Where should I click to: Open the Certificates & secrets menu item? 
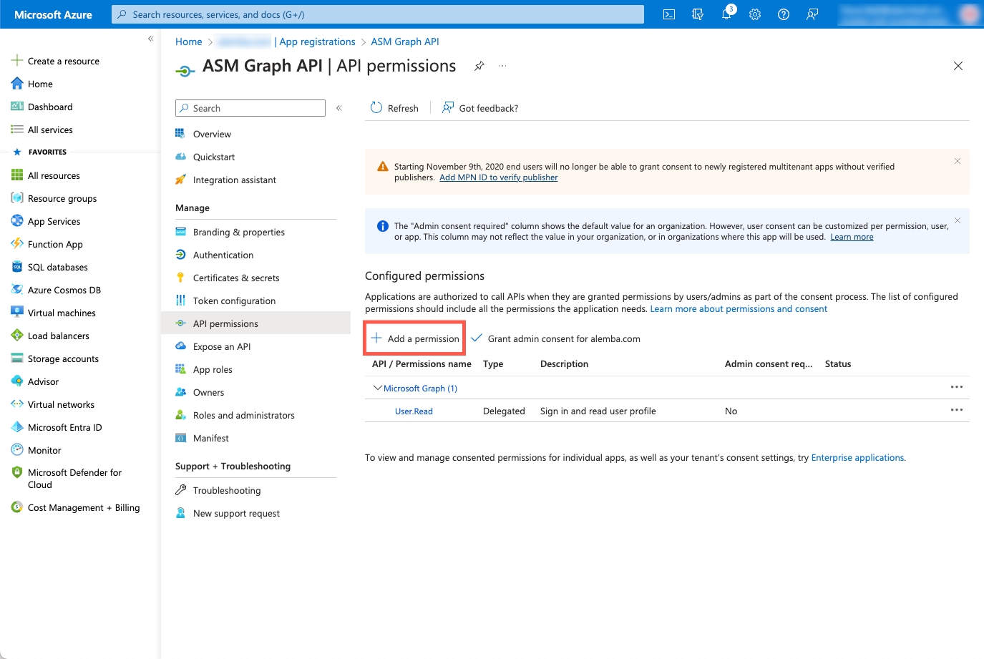point(236,278)
